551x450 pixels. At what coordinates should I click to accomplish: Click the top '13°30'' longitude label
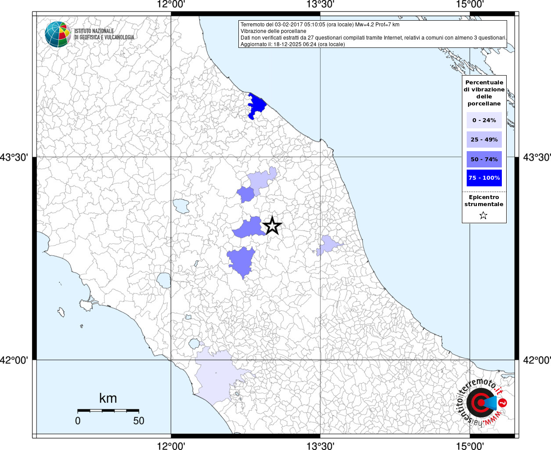[x=321, y=4]
